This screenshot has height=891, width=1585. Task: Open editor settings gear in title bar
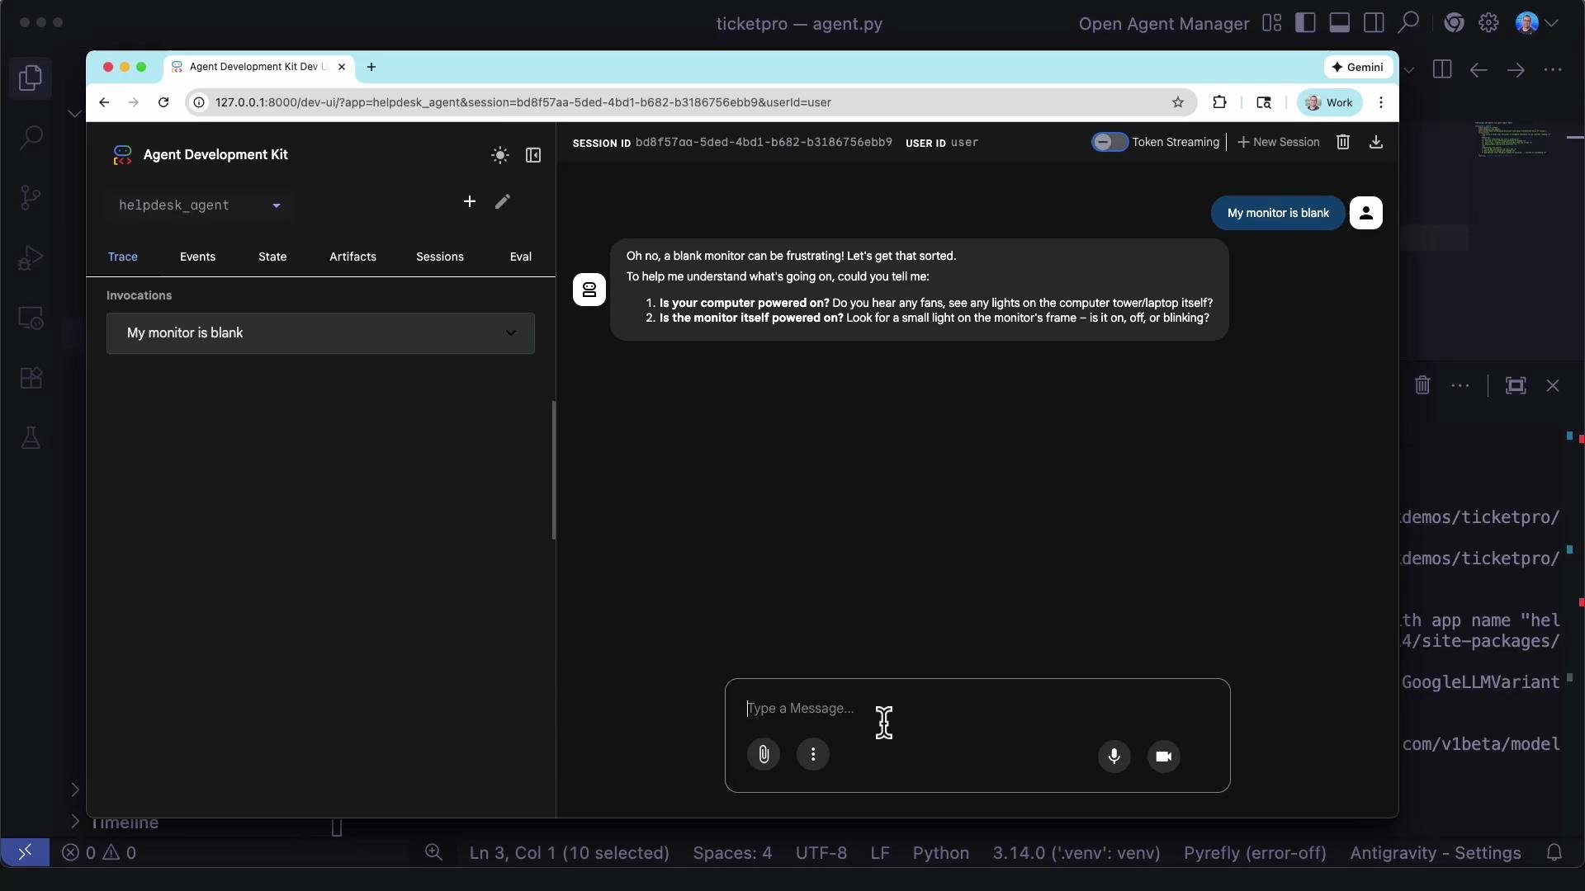pos(1488,23)
